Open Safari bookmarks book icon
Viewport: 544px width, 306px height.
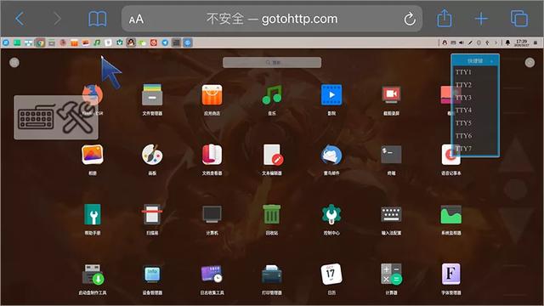point(98,19)
